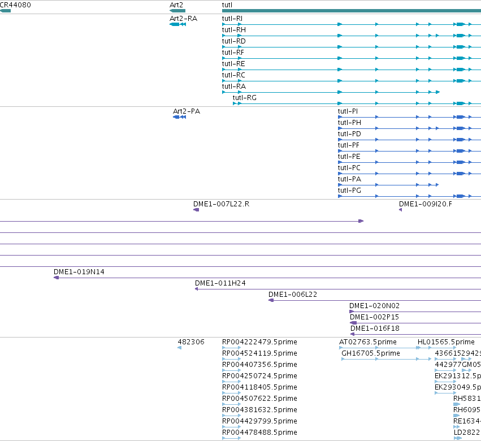Click the 482306 light blue arrow glyph

[179, 348]
